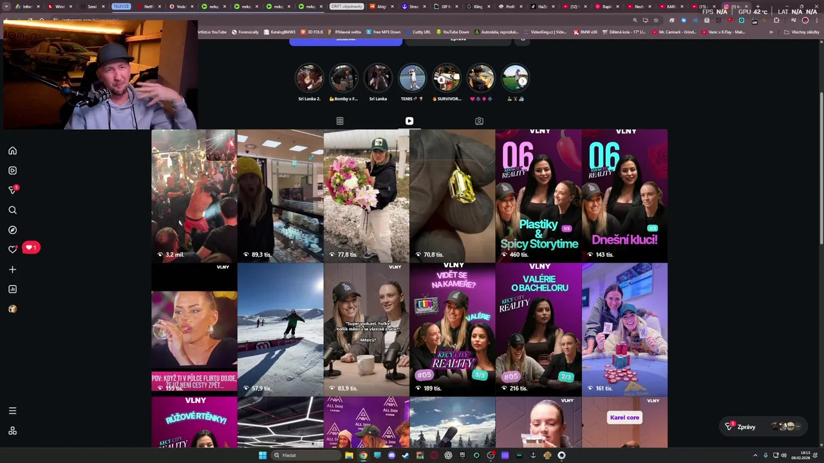Open the yellow gem reel, 70,8 tis.
The height and width of the screenshot is (463, 824).
click(x=452, y=195)
